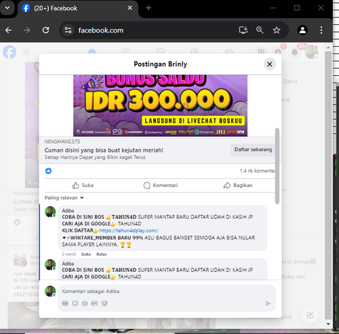
Task: View like reactions icon on post
Action: [x=48, y=171]
